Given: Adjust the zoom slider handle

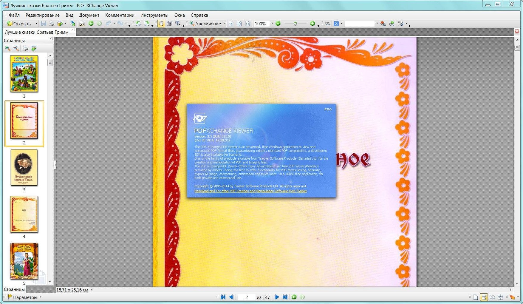Looking at the screenshot, I should [x=295, y=24].
